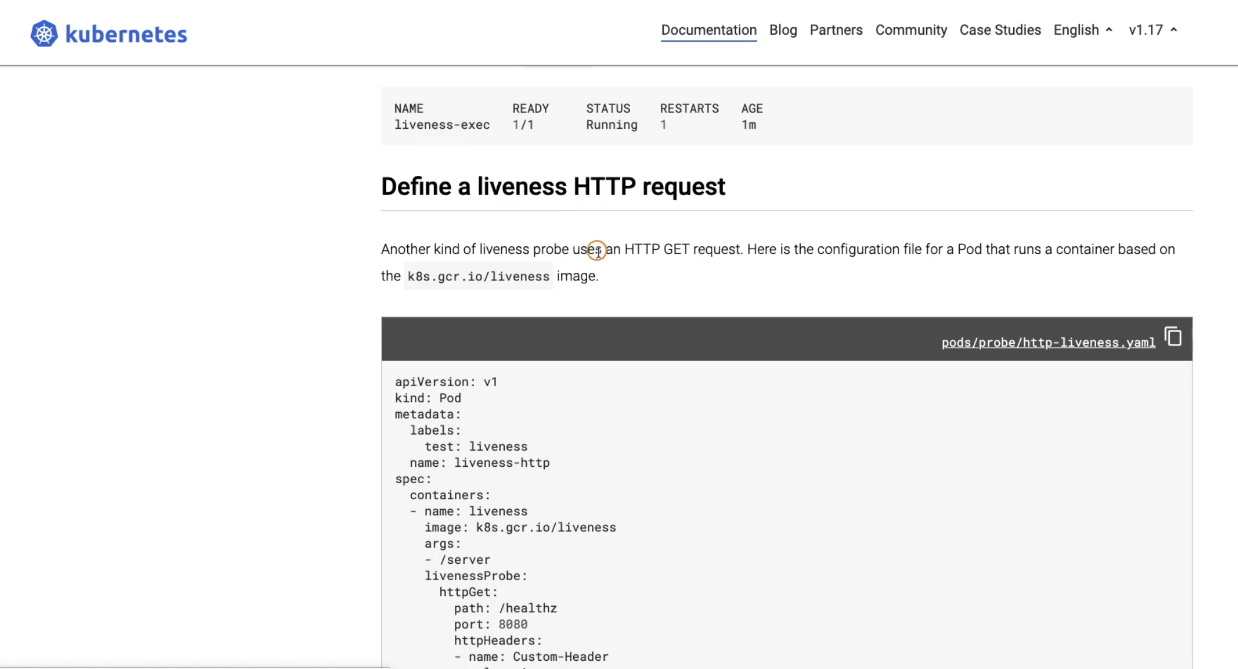Open the Documentation nav item

[x=708, y=30]
